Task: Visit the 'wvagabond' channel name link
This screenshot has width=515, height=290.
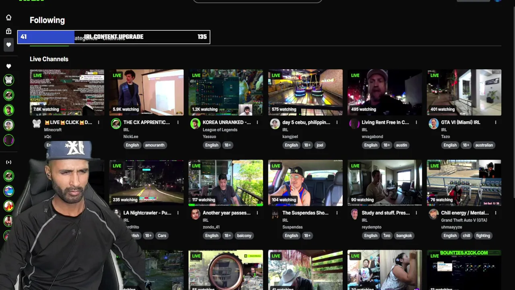Action: pyautogui.click(x=372, y=137)
